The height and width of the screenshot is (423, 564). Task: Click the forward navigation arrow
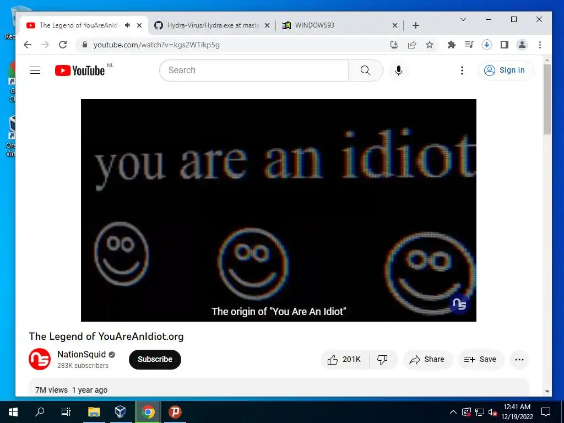pos(45,45)
